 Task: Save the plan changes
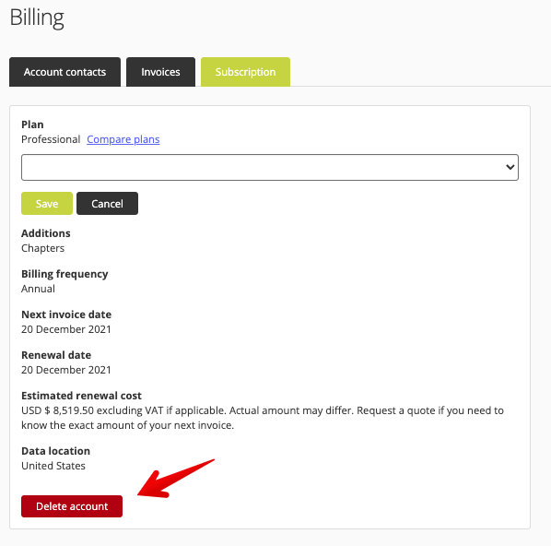point(47,203)
